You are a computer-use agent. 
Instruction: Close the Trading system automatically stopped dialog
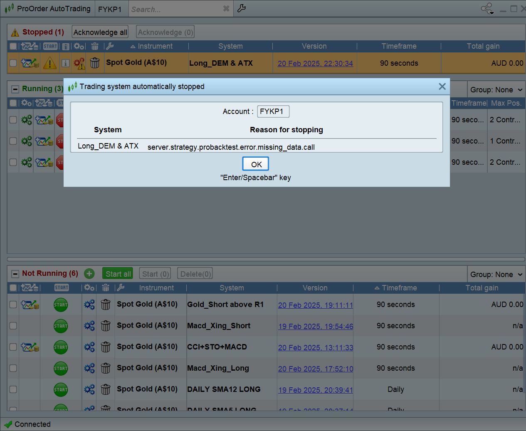point(442,86)
